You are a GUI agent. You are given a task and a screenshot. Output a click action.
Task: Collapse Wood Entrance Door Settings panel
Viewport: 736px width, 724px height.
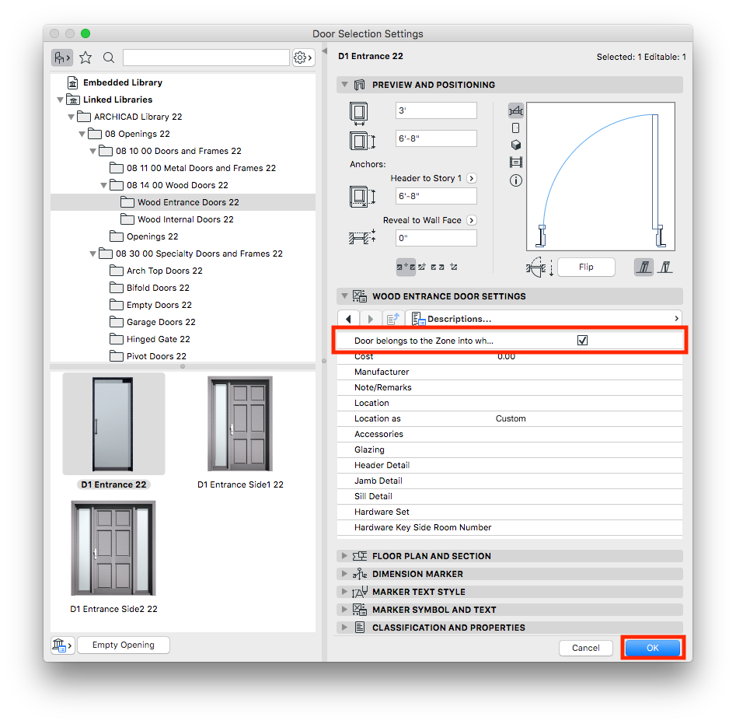(344, 296)
